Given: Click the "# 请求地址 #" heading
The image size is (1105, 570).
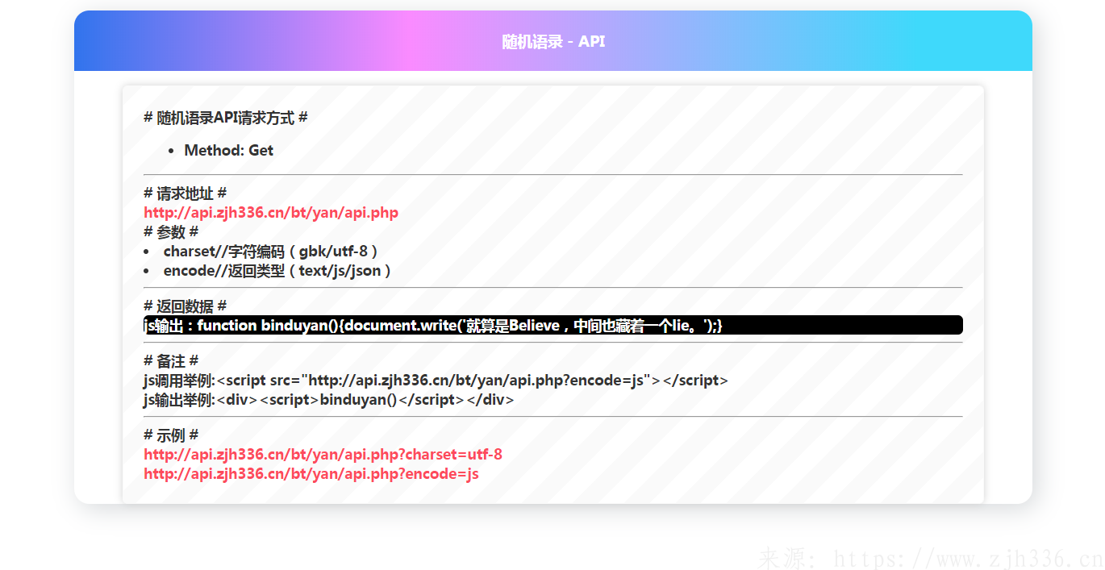Looking at the screenshot, I should pyautogui.click(x=185, y=193).
